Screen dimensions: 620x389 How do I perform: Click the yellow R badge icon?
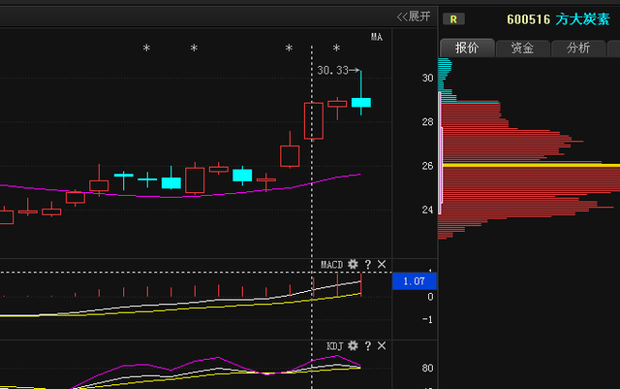click(x=453, y=19)
